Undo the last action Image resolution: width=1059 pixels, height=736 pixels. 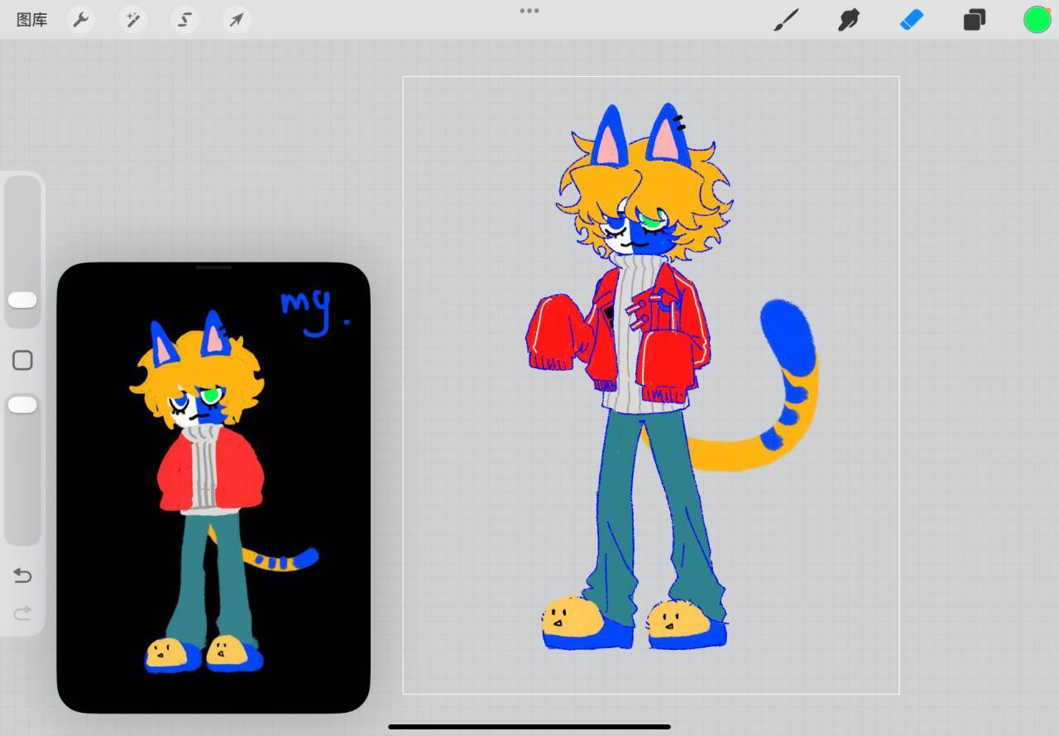click(x=22, y=575)
